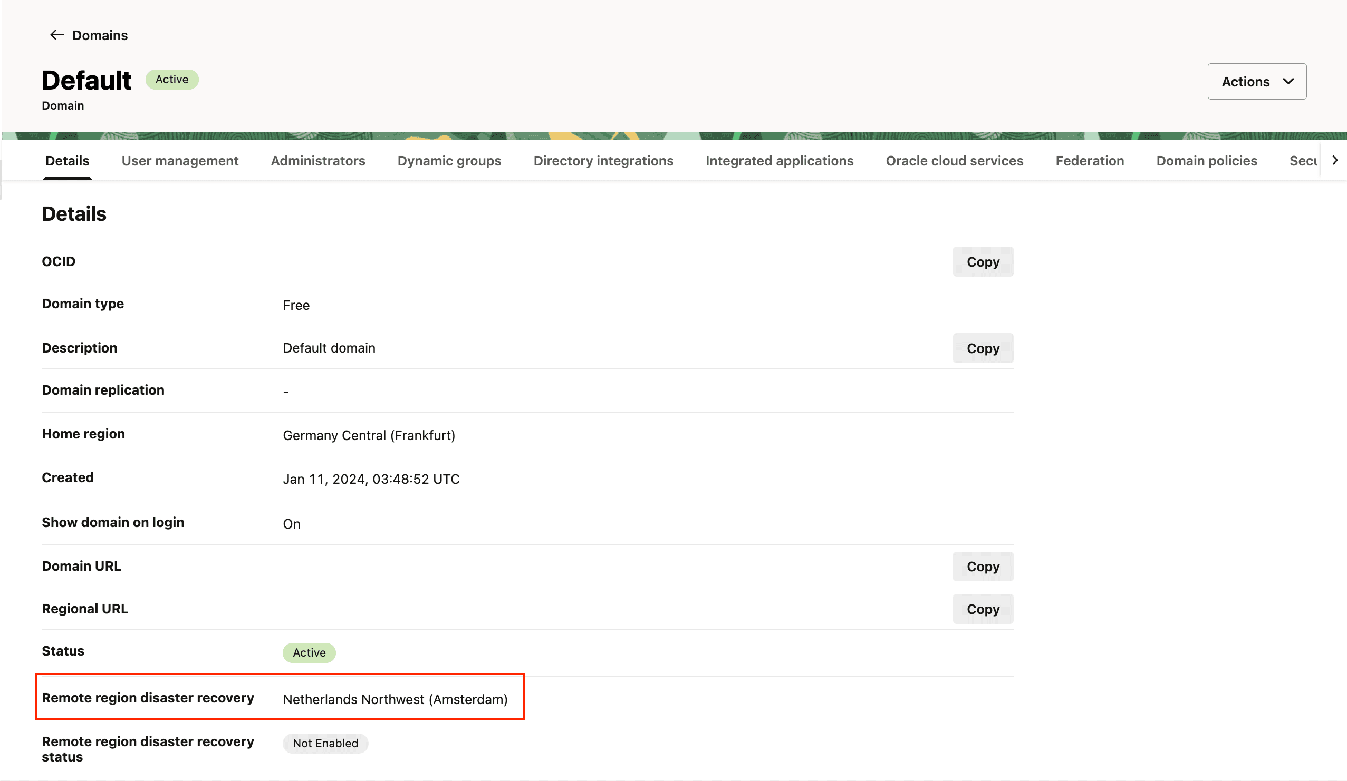1347x781 pixels.
Task: Copy the Regional URL
Action: (x=982, y=609)
